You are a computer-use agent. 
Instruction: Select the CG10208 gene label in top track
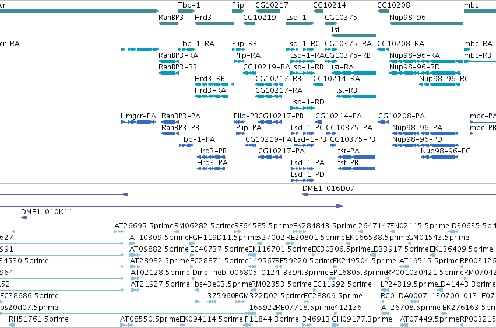393,5
